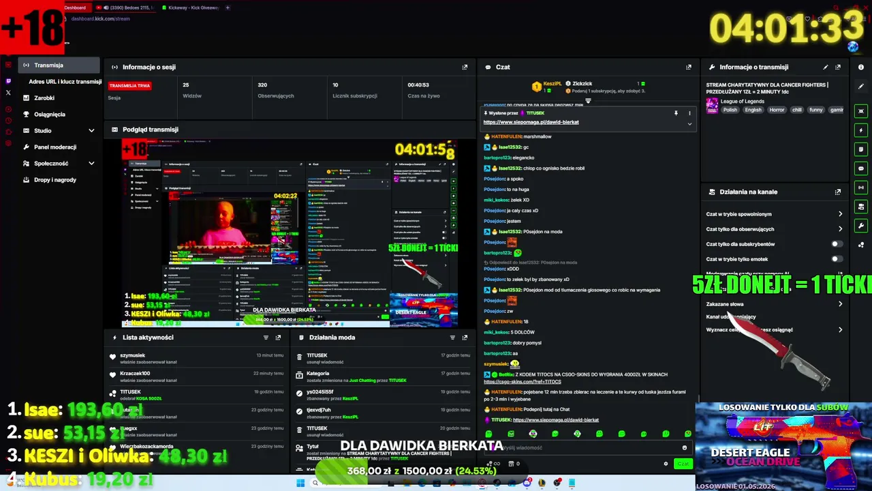Expand the Wyznacz cel option
This screenshot has width=872, height=491.
point(840,329)
